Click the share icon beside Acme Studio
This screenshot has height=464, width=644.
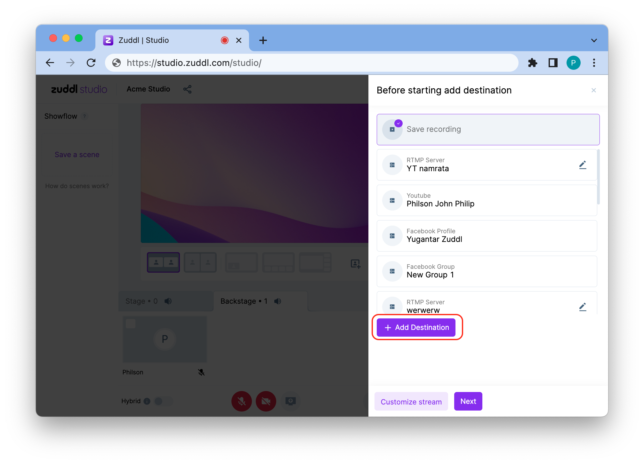(x=187, y=89)
